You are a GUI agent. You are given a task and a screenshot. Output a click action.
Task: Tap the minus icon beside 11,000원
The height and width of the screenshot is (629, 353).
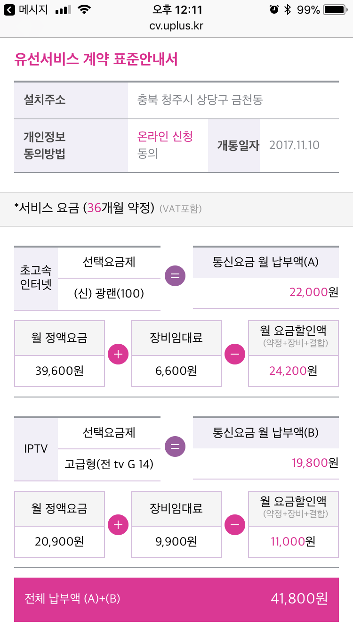point(235,525)
